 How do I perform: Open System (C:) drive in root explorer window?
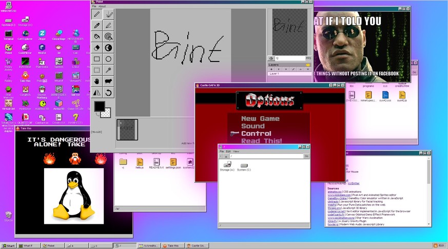(x=244, y=167)
